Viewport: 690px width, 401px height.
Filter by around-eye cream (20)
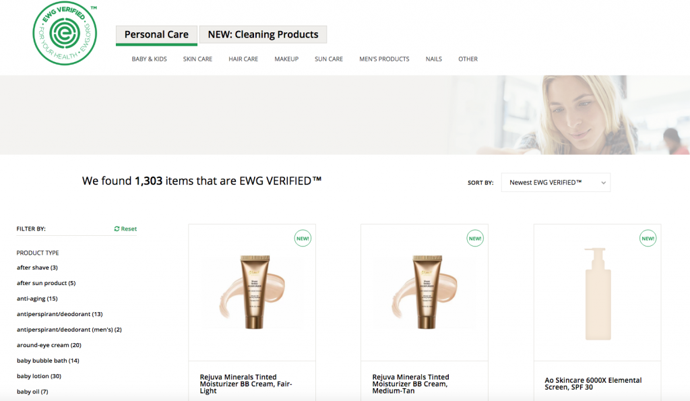(x=49, y=345)
